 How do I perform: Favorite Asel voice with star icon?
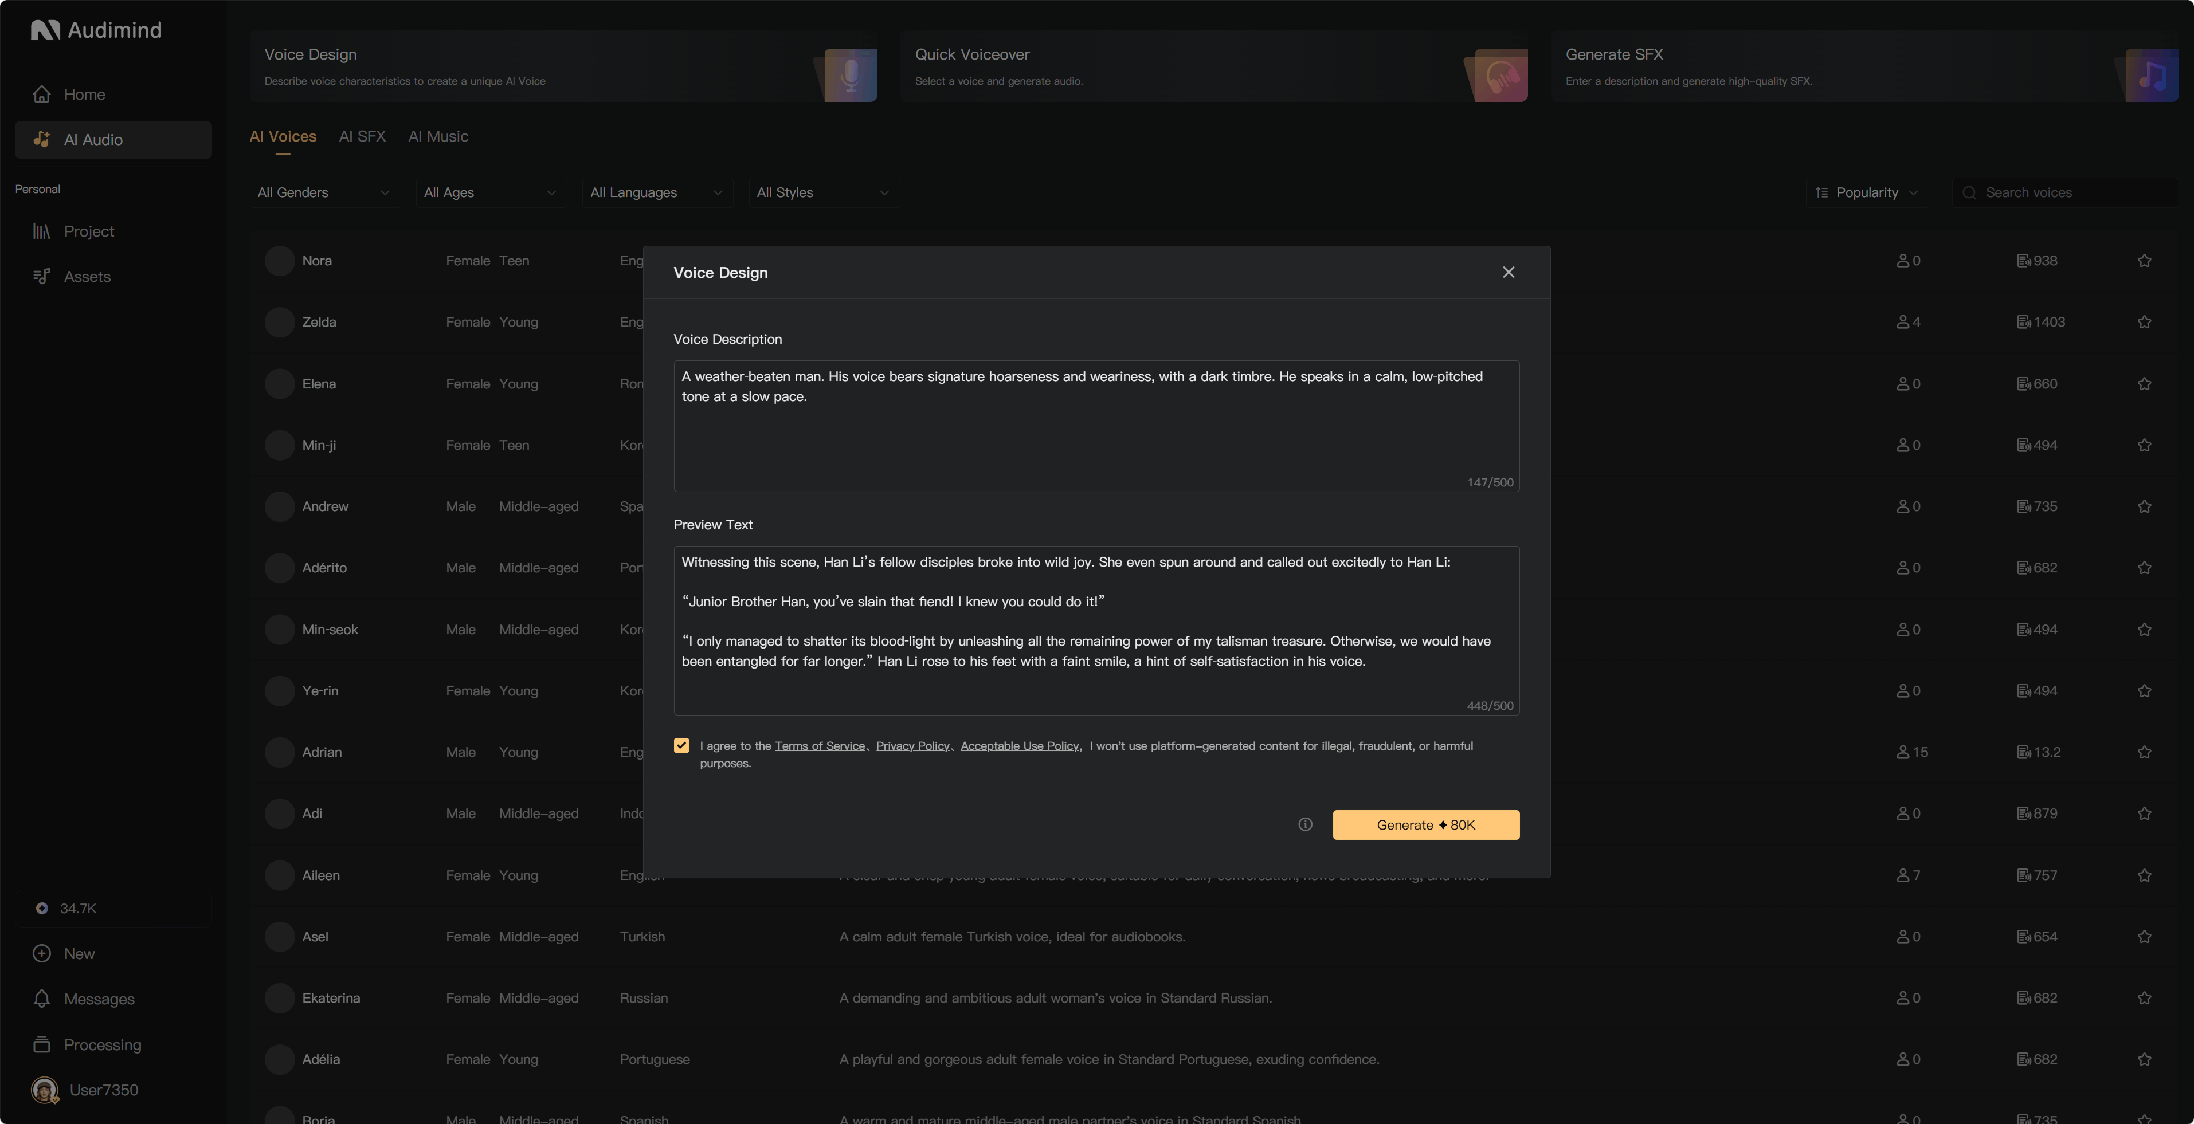2144,937
